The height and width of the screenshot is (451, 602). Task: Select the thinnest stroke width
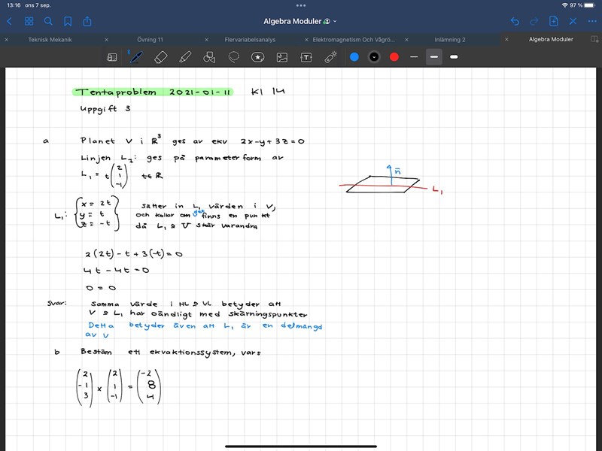[414, 56]
